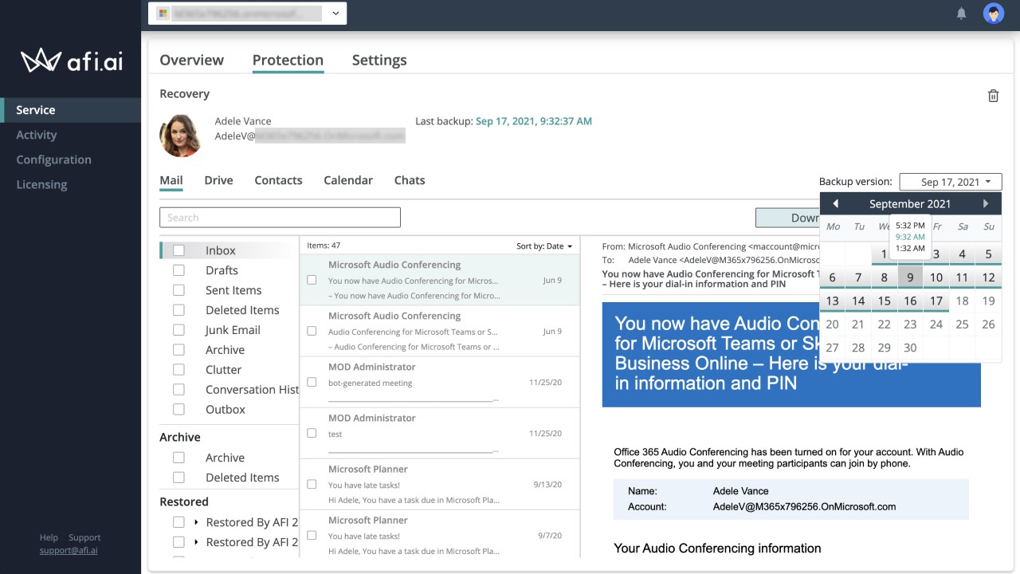Check the Archive checkbox under Archive heading
This screenshot has width=1020, height=574.
click(178, 458)
